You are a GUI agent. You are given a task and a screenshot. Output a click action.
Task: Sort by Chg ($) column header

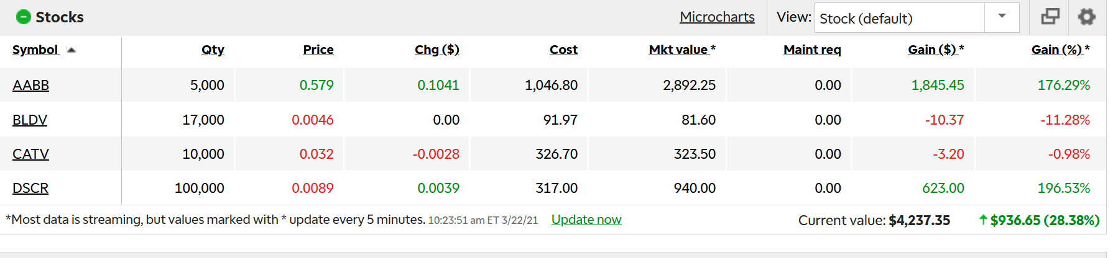436,50
